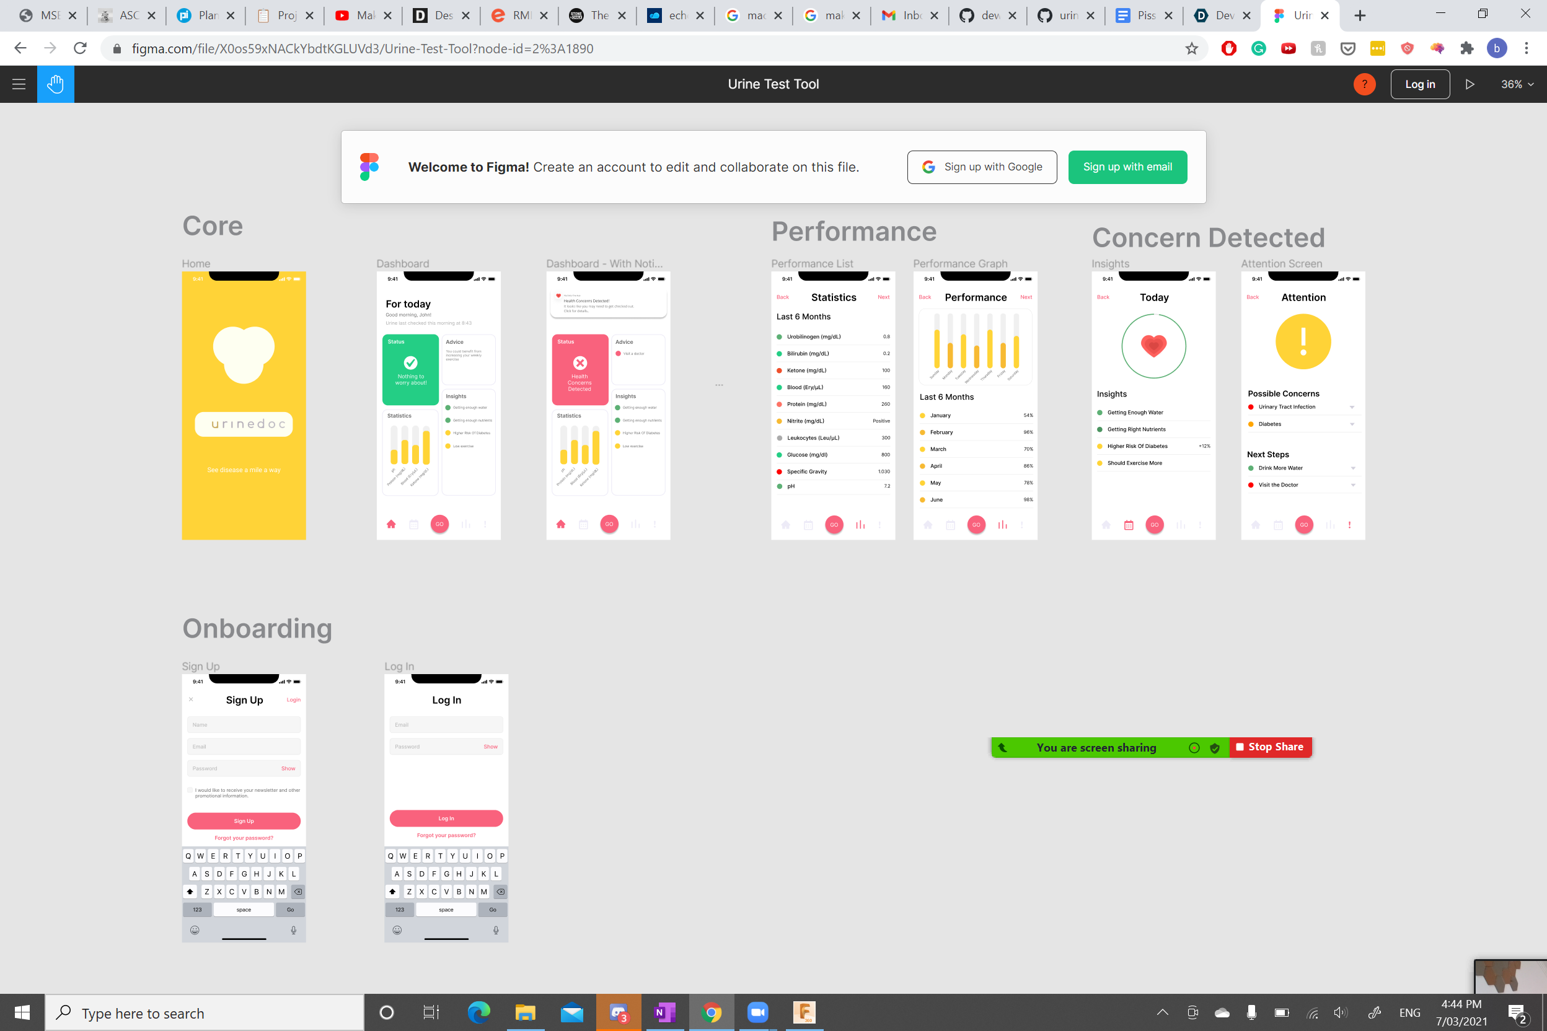Click the orange help question icon
Viewport: 1547px width, 1031px height.
(1364, 84)
